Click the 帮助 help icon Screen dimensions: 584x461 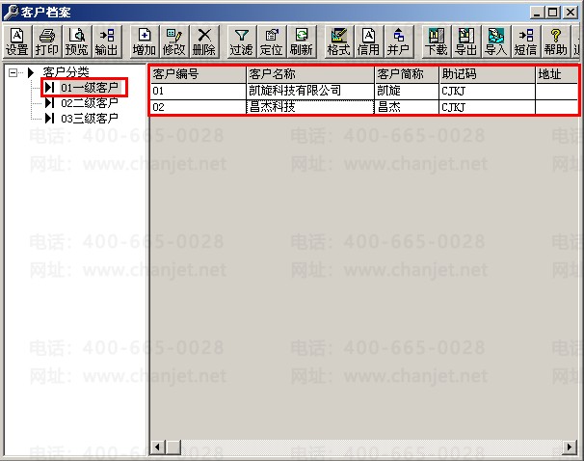coord(556,41)
